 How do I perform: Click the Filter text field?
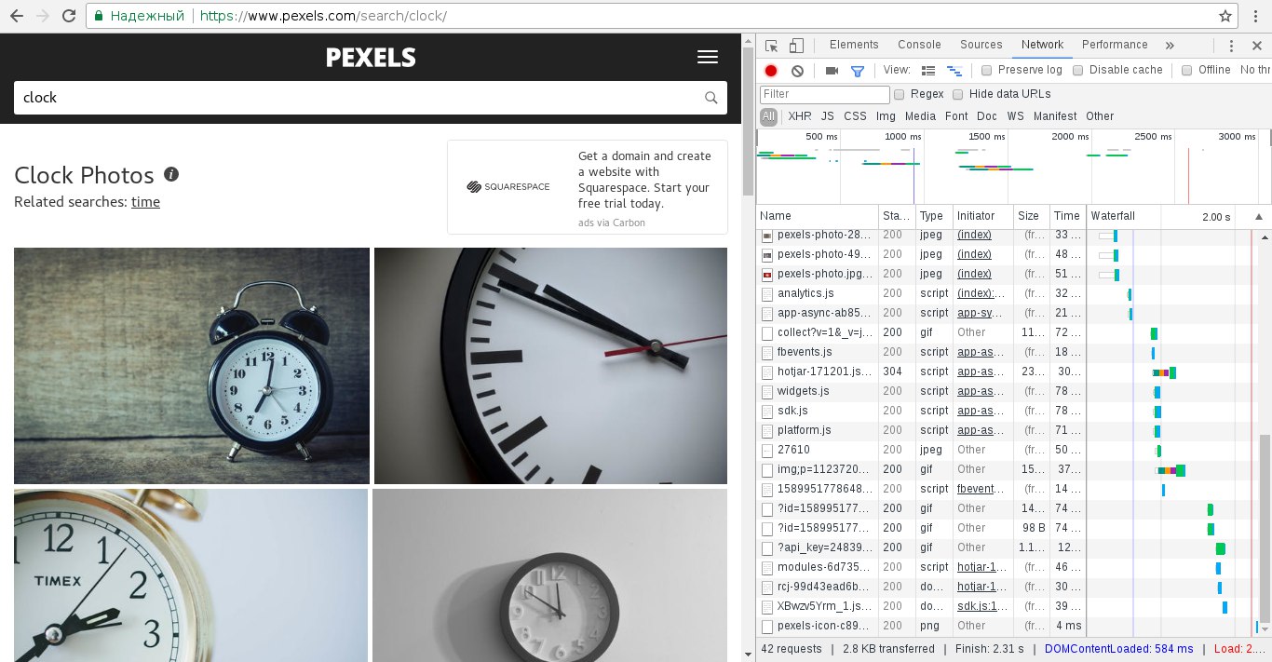point(825,94)
